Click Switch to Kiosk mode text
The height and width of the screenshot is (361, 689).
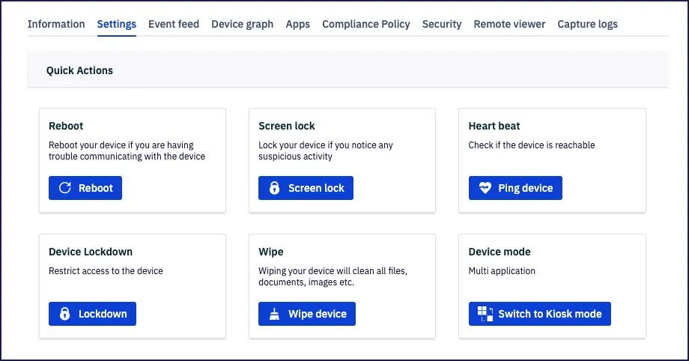point(550,314)
